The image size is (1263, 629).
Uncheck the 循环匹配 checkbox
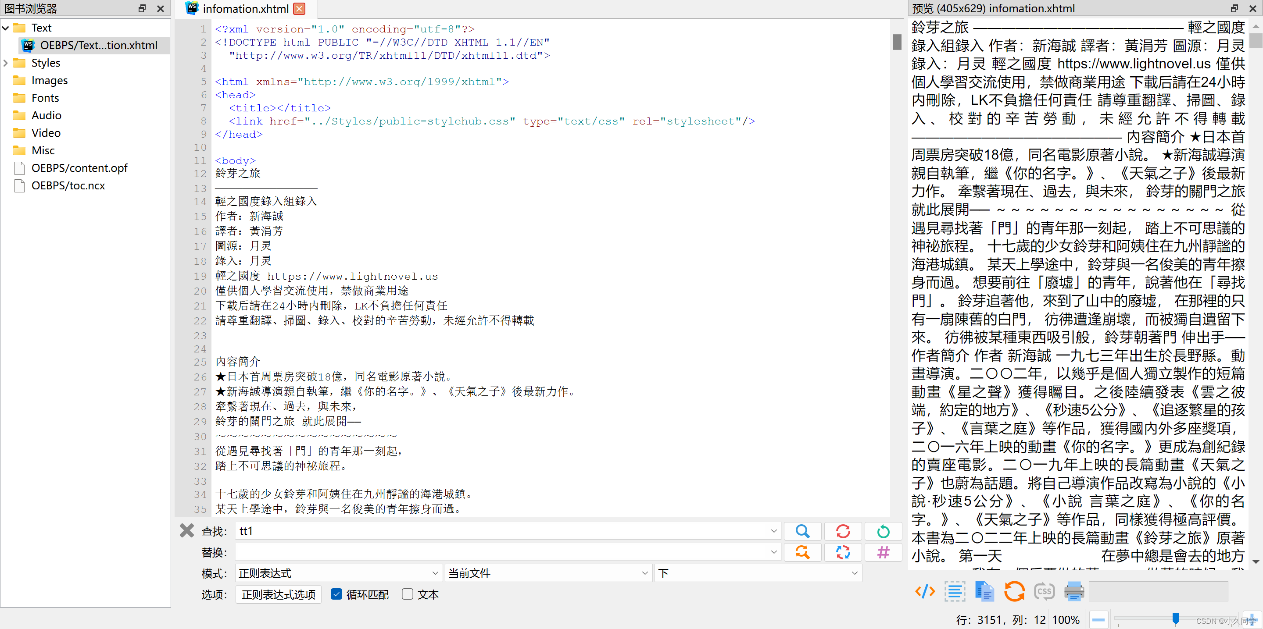336,594
